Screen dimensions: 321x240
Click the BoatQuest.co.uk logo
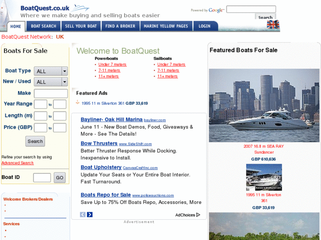tap(55, 8)
